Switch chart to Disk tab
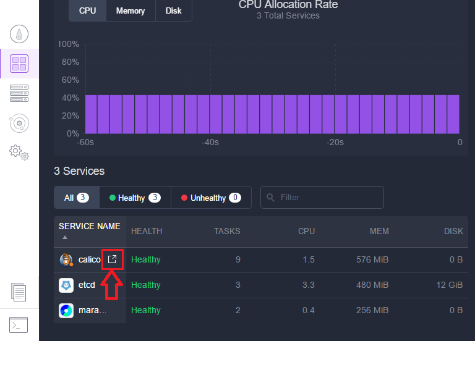The height and width of the screenshot is (370, 475). [174, 11]
